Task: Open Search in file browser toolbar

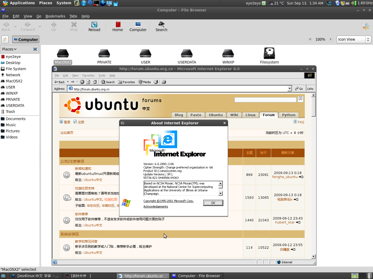Action: pyautogui.click(x=161, y=27)
